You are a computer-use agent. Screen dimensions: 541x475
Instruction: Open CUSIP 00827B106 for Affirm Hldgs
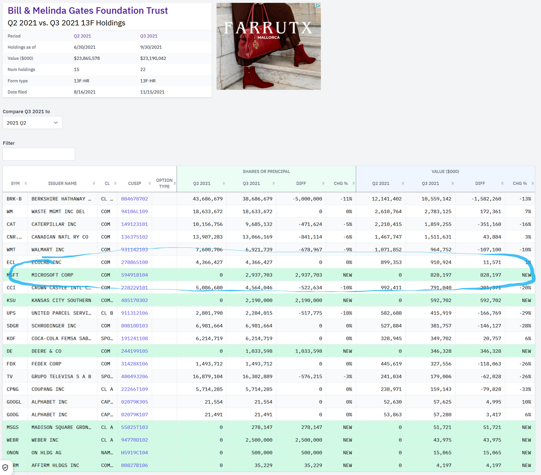point(134,466)
